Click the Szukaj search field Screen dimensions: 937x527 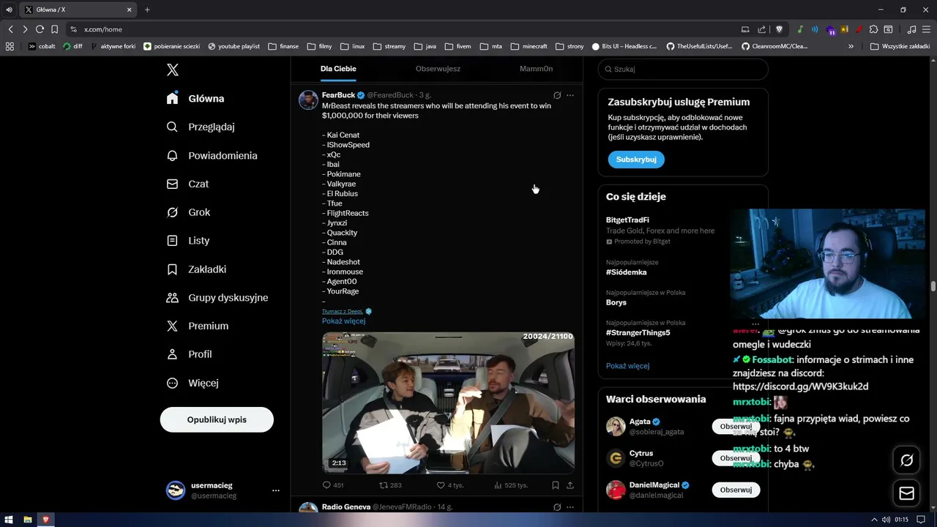(x=683, y=70)
